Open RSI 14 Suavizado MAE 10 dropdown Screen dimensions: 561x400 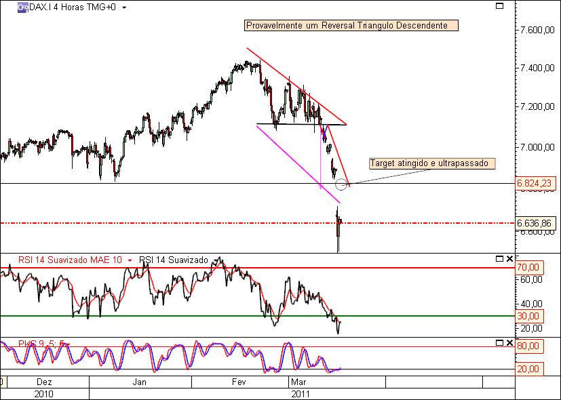[130, 260]
